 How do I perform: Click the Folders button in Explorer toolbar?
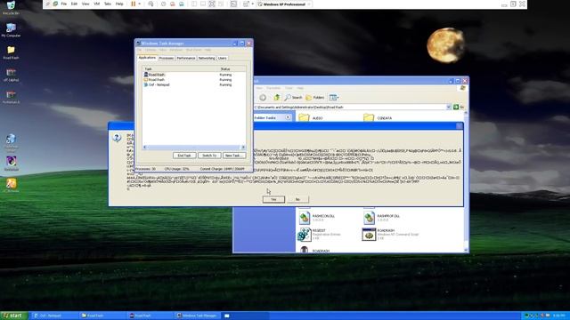pyautogui.click(x=314, y=97)
